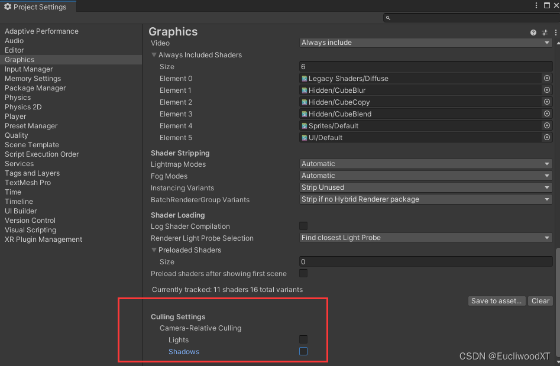Switch to Quality settings
The width and height of the screenshot is (560, 366).
[16, 135]
